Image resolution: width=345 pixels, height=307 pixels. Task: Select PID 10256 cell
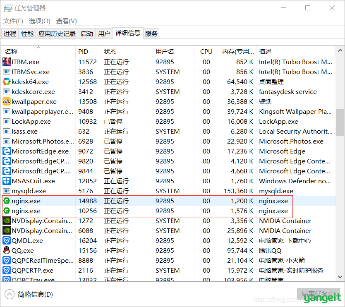point(88,211)
